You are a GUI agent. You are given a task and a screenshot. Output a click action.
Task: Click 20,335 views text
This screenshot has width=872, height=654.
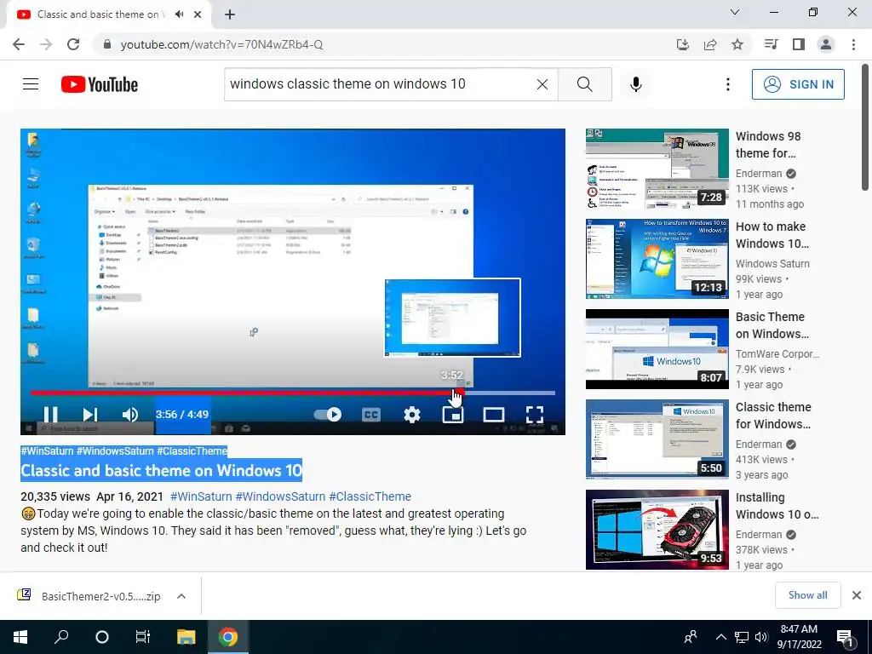point(55,496)
